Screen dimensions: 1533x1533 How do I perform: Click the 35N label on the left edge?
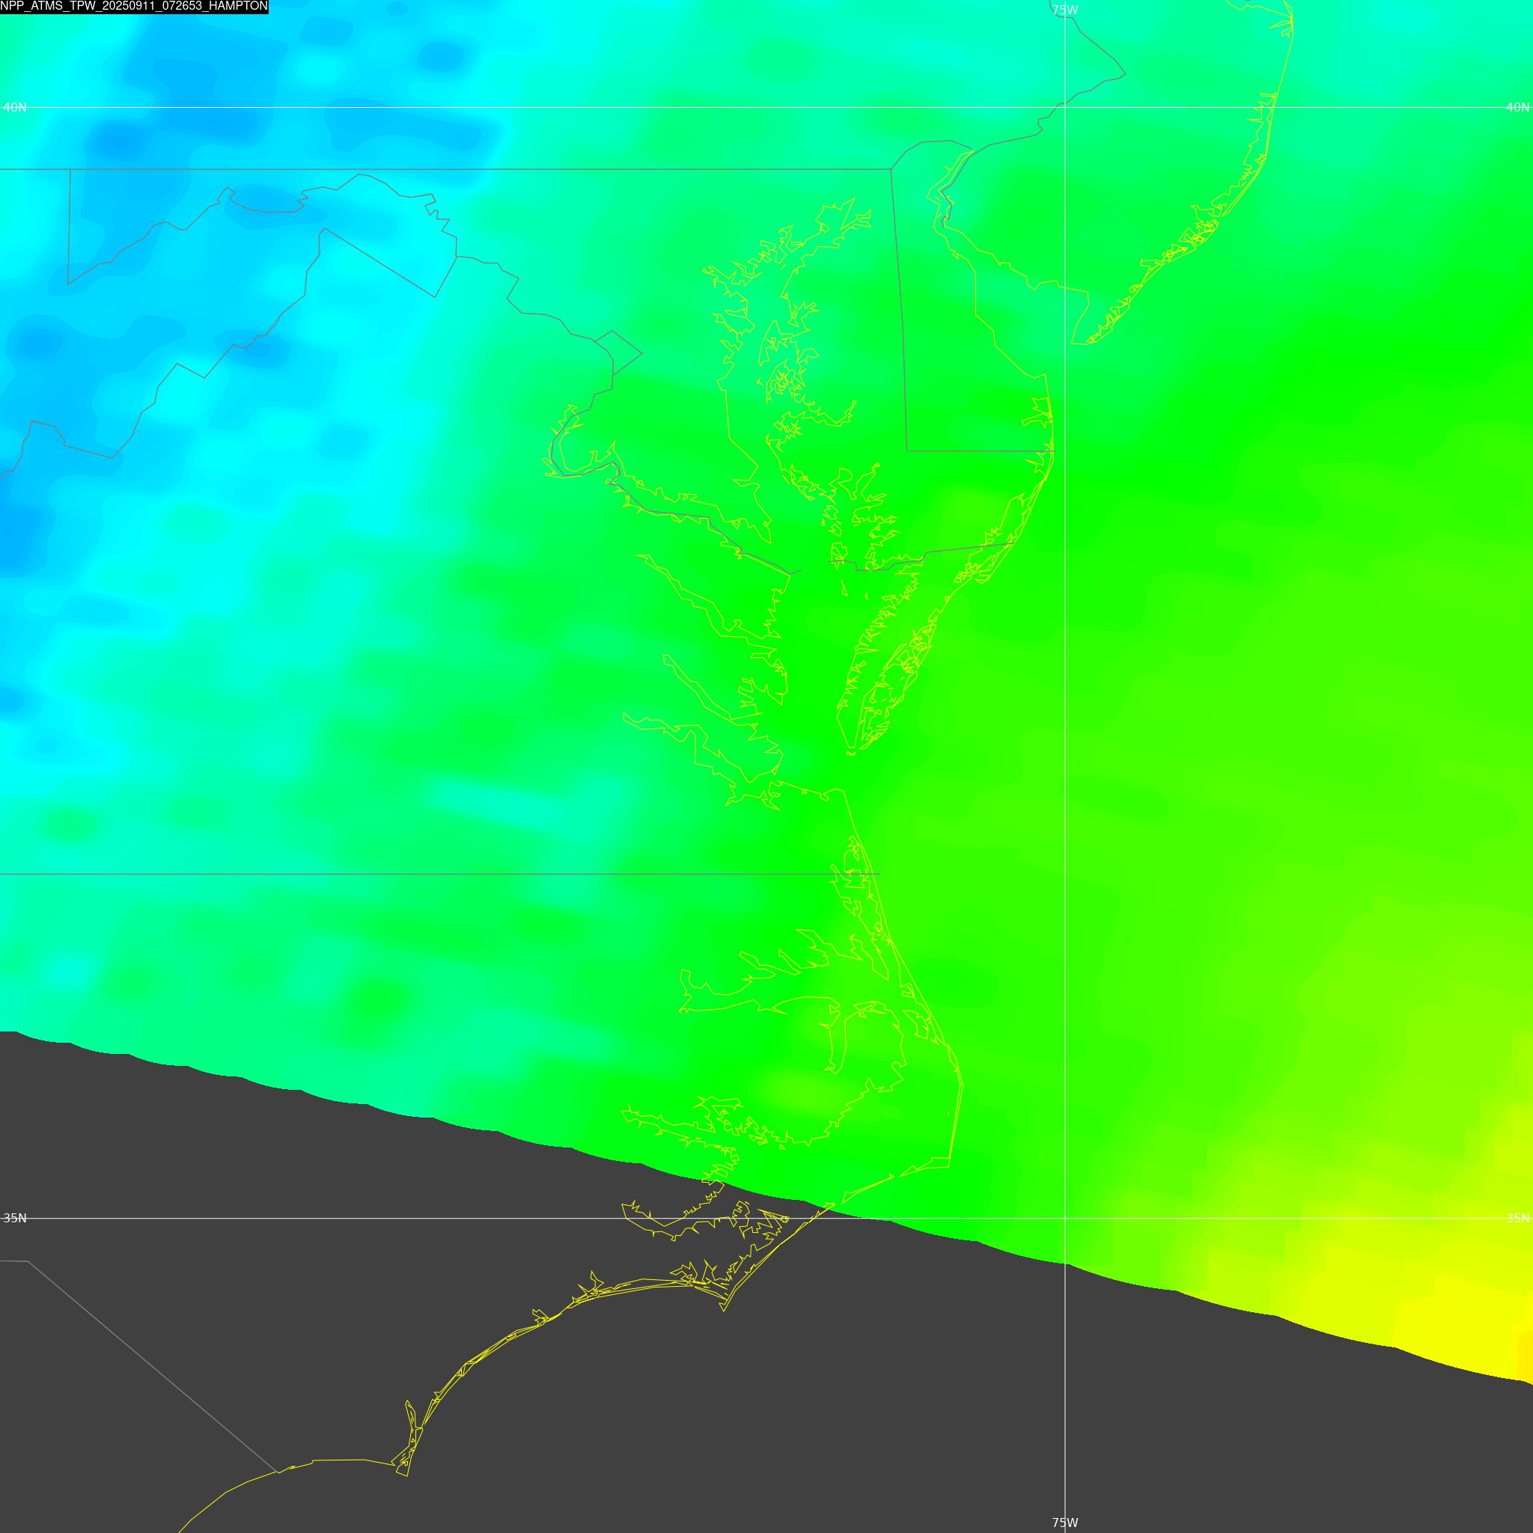[15, 1218]
